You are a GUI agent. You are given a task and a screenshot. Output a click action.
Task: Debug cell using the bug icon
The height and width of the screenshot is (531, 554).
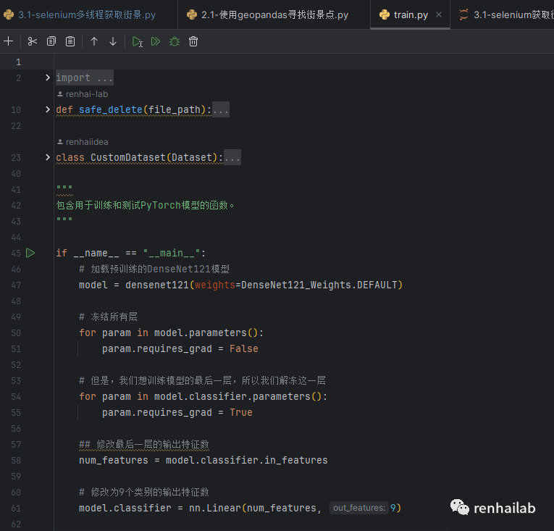pyautogui.click(x=175, y=41)
